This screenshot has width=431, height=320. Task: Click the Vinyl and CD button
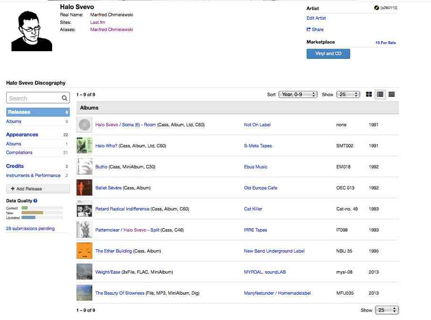click(328, 54)
